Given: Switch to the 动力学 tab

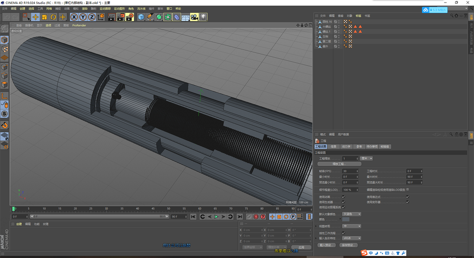Looking at the screenshot, I should coord(346,147).
